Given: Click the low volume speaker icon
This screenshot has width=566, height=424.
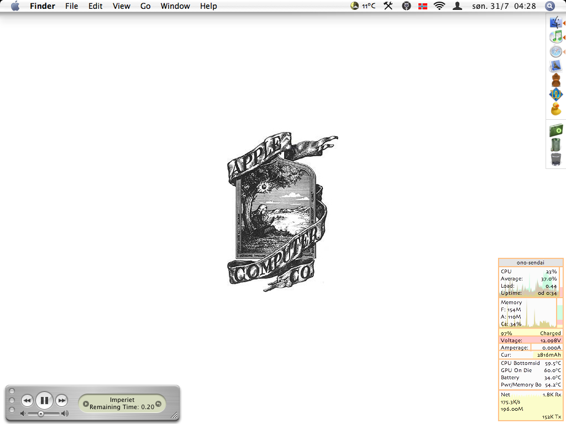Looking at the screenshot, I should (x=23, y=414).
